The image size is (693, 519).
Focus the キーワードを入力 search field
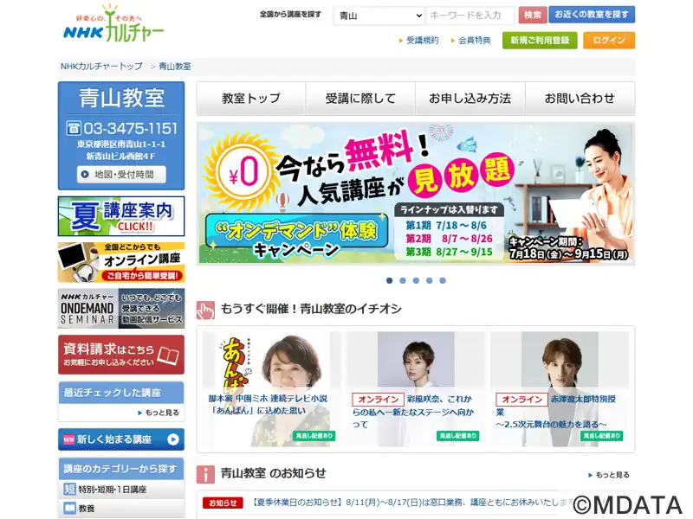pos(470,16)
